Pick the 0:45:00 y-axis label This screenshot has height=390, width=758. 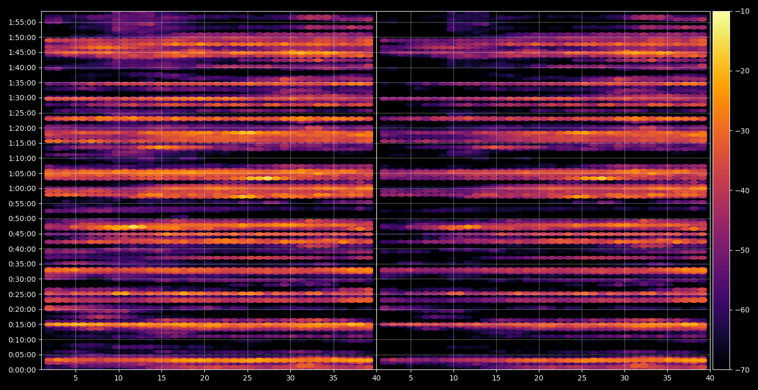click(x=22, y=234)
